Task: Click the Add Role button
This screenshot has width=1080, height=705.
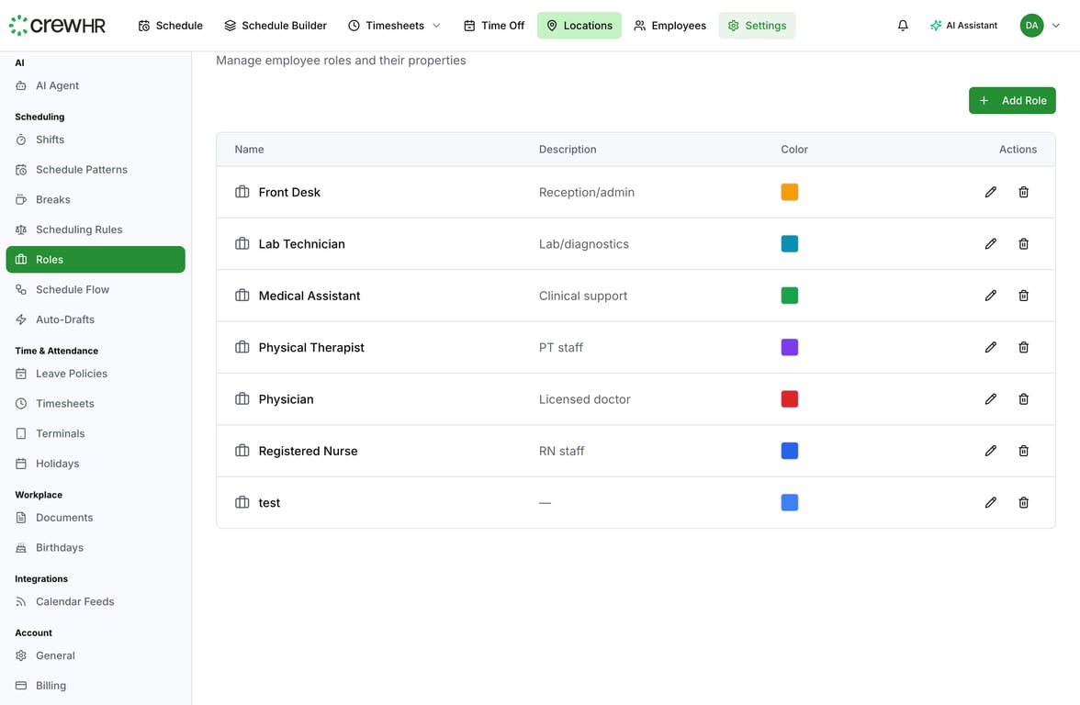Action: click(x=1012, y=100)
